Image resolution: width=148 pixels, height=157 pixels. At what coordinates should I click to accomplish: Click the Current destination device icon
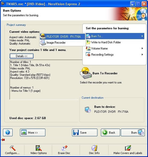click(88, 110)
